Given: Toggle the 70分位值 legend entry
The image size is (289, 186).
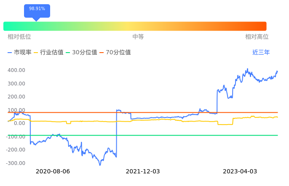Looking at the screenshot, I should pos(115,53).
